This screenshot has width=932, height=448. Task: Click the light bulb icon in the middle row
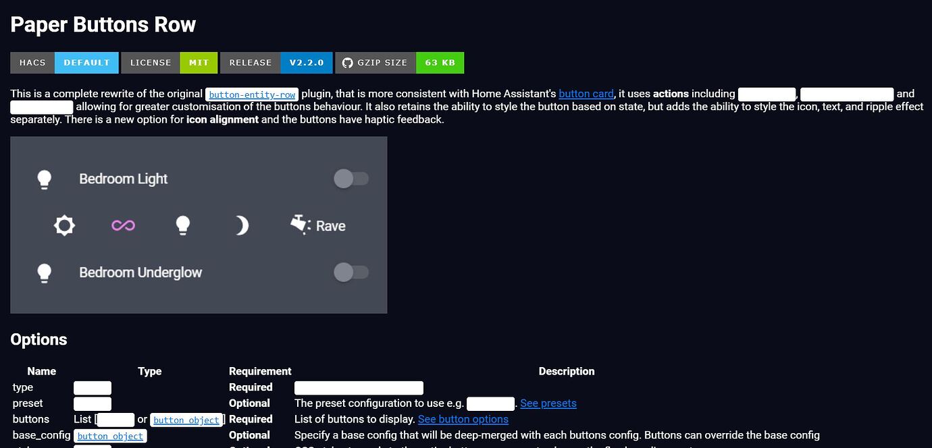point(183,225)
